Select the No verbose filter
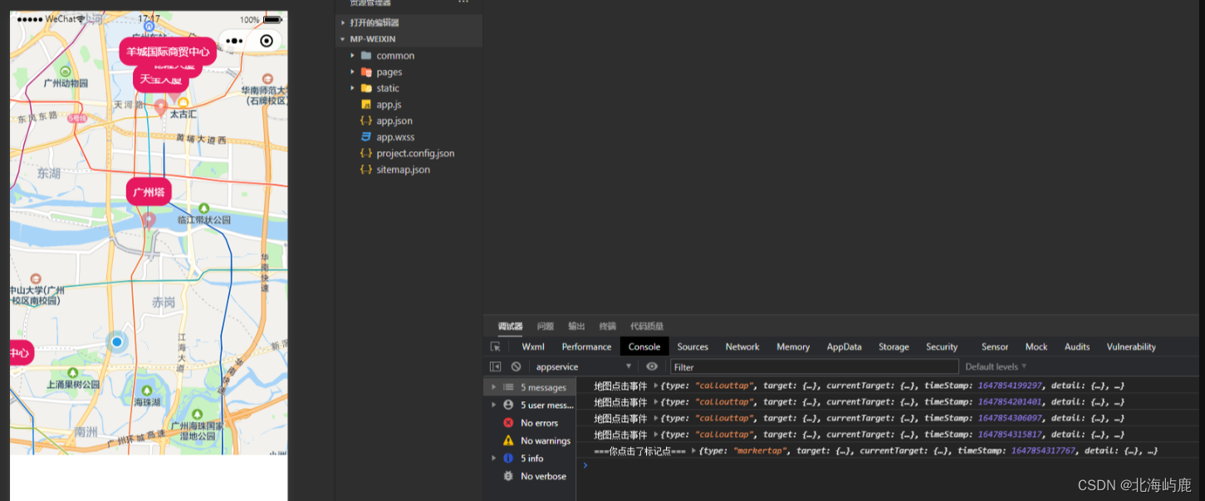The height and width of the screenshot is (501, 1205). tap(543, 476)
